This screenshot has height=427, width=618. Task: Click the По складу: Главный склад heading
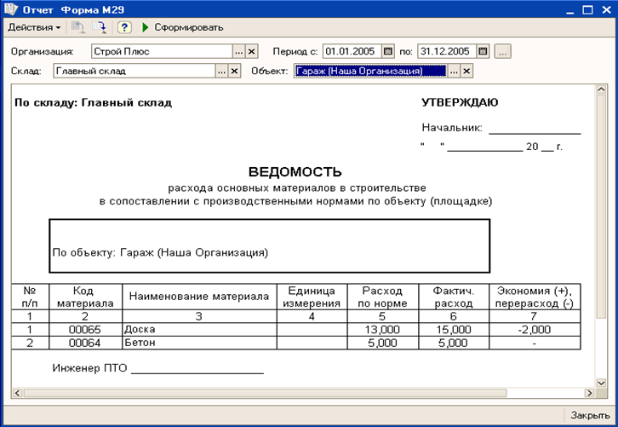[93, 102]
